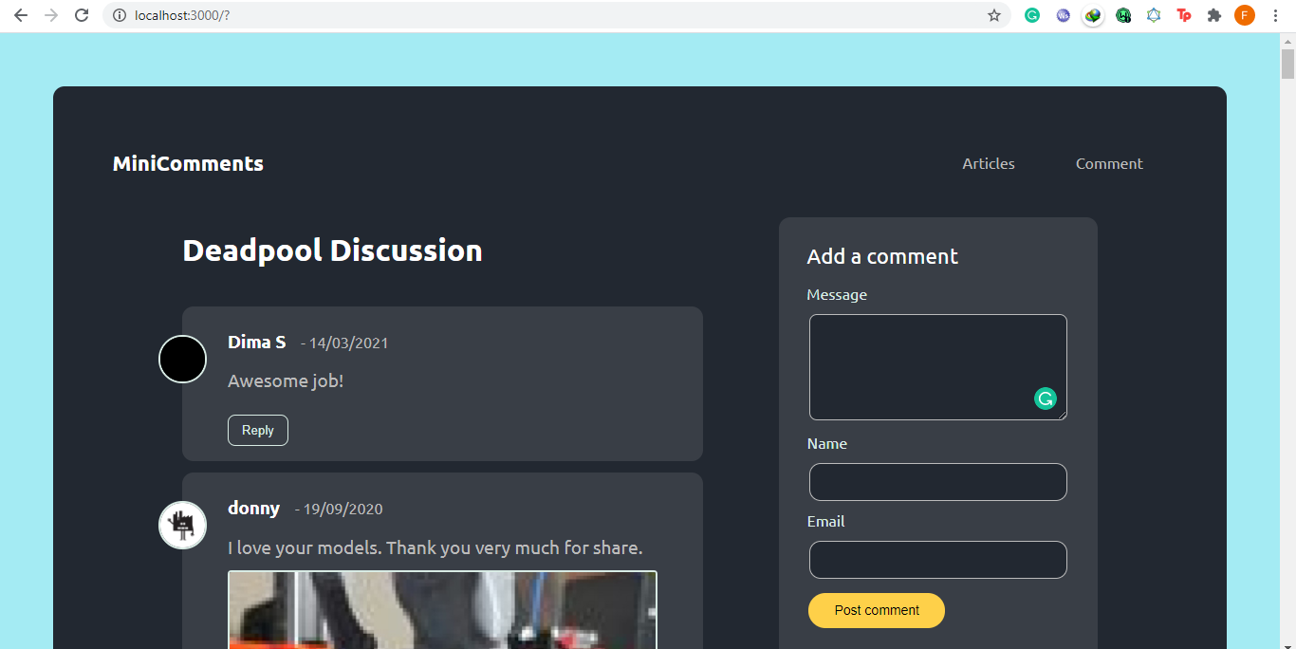Screen dimensions: 1296x649
Task: Click the author name Dima S
Action: coord(256,342)
